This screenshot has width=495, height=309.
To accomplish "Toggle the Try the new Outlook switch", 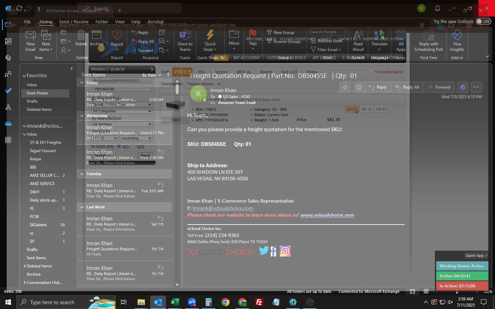I will pyautogui.click(x=483, y=21).
